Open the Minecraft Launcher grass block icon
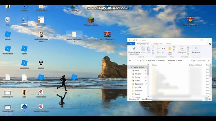 click(x=91, y=20)
